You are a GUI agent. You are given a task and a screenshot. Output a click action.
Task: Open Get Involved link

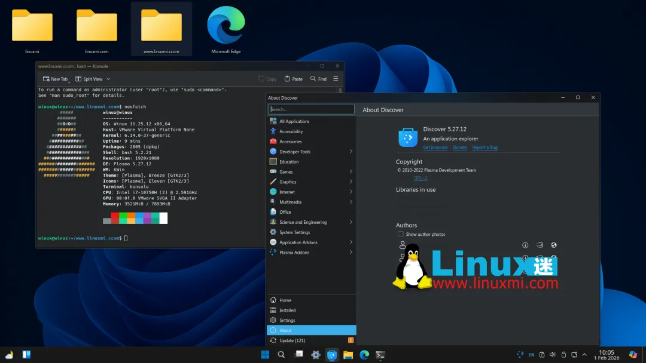coord(435,147)
